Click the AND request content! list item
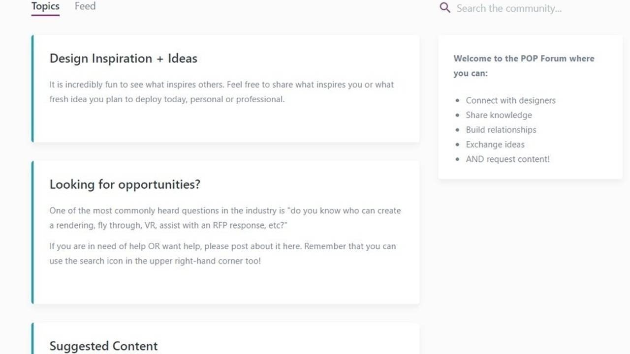630x354 pixels. click(x=507, y=159)
